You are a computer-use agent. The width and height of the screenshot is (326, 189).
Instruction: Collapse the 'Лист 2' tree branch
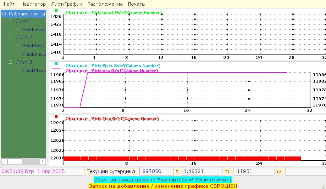point(11,37)
